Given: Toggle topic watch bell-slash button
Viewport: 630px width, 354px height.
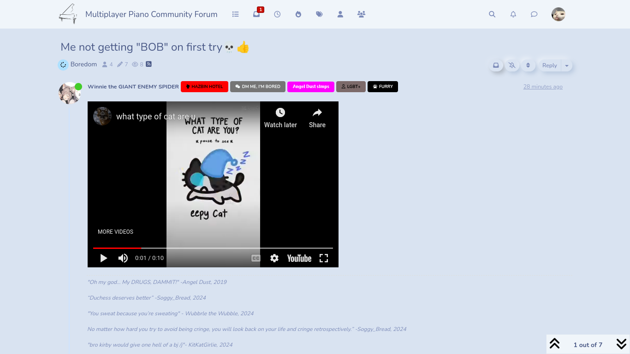Looking at the screenshot, I should (x=512, y=65).
